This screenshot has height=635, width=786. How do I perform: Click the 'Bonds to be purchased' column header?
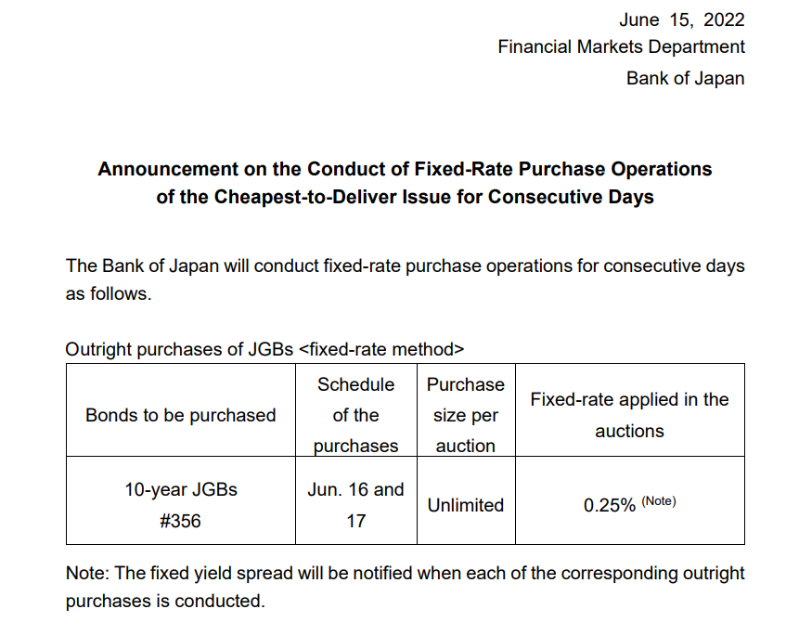[181, 415]
